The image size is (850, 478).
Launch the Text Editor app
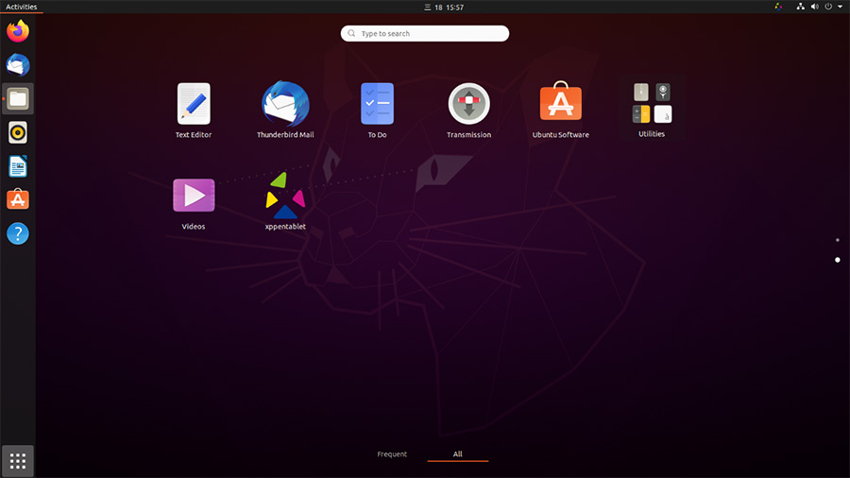194,104
